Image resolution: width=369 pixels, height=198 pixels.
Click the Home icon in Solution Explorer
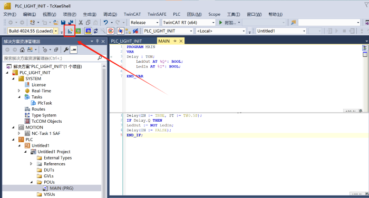click(x=22, y=49)
